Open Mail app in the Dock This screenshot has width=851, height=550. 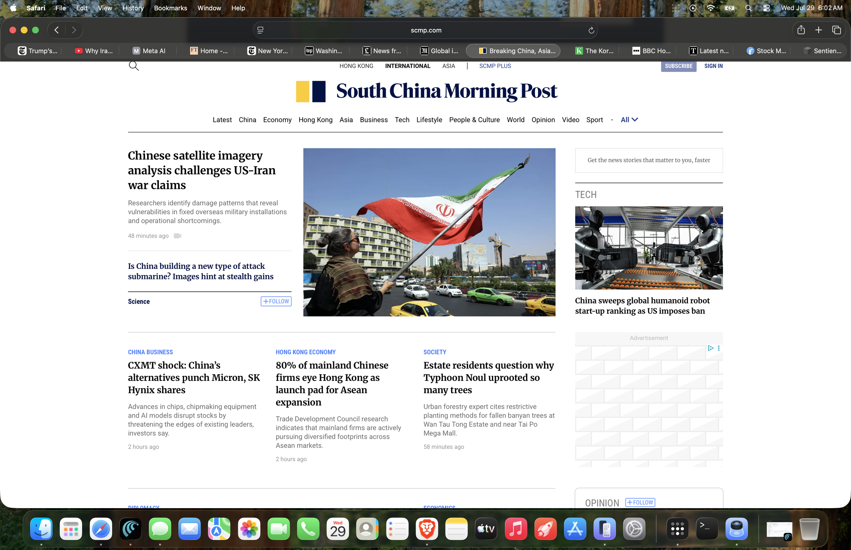click(x=190, y=529)
